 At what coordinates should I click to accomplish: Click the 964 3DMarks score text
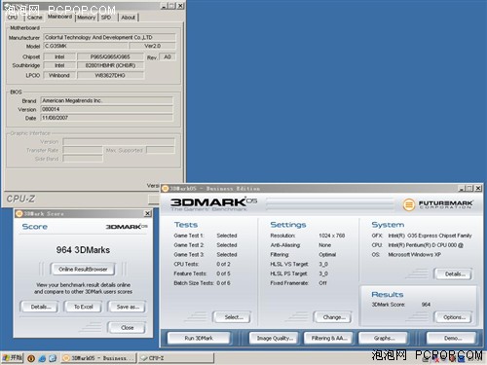pos(83,250)
